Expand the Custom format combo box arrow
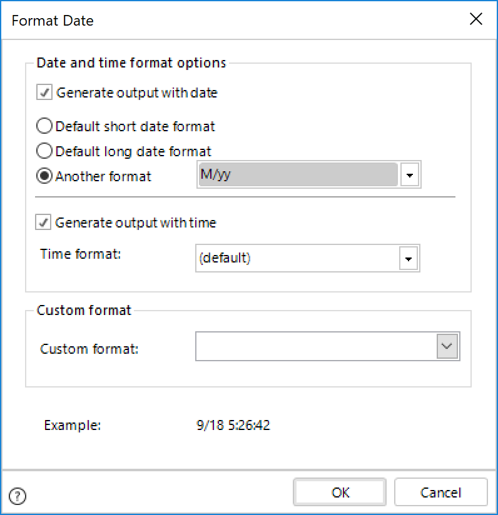This screenshot has width=498, height=515. (447, 346)
